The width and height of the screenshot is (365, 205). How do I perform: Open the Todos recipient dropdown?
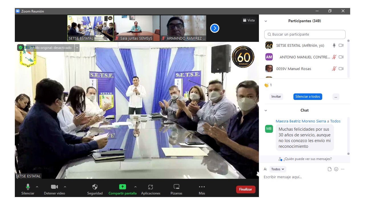coord(278,169)
